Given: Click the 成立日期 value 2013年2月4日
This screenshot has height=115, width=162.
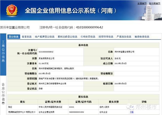Looking at the screenshot, I should 120,63.
